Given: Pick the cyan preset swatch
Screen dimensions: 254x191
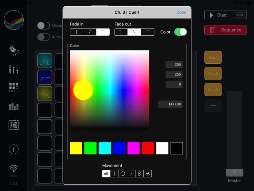Looking at the screenshot, I should (x=105, y=148).
